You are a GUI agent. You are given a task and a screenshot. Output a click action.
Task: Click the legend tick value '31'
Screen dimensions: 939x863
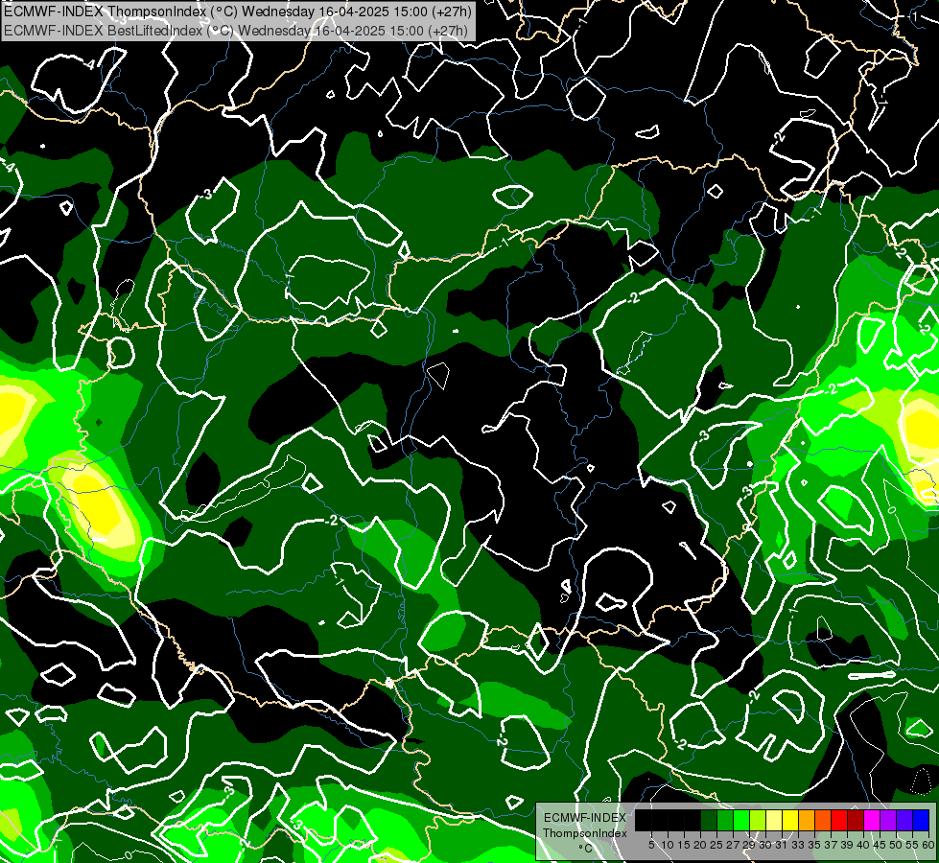coord(782,845)
